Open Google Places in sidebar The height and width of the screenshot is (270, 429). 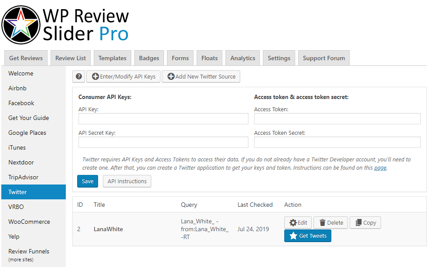coord(34,133)
